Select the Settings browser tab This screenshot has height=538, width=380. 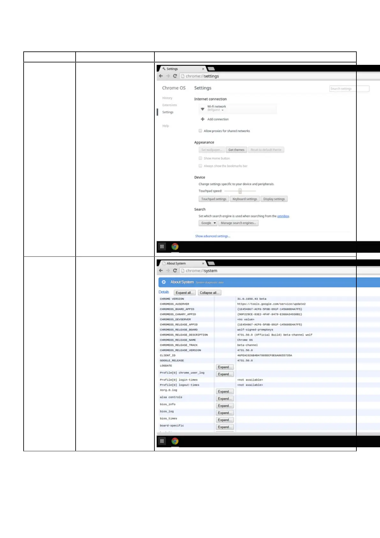click(183, 69)
